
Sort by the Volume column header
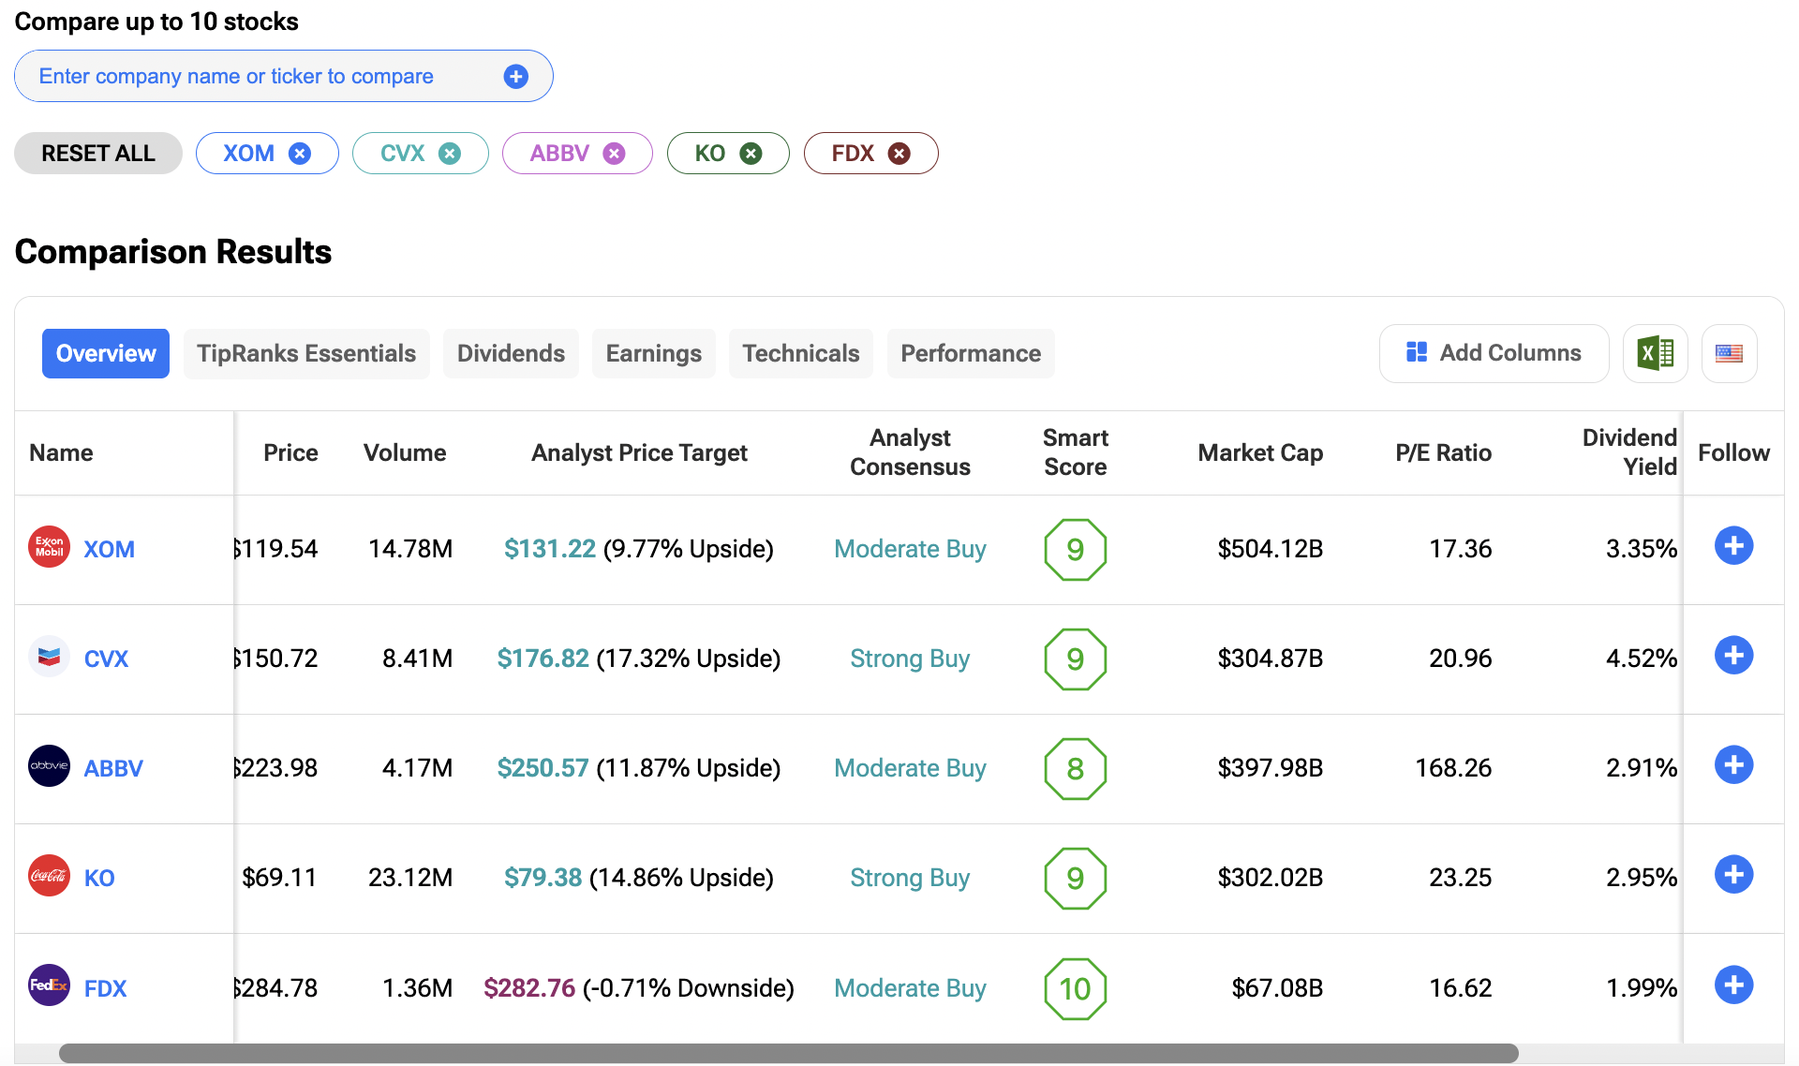[405, 453]
